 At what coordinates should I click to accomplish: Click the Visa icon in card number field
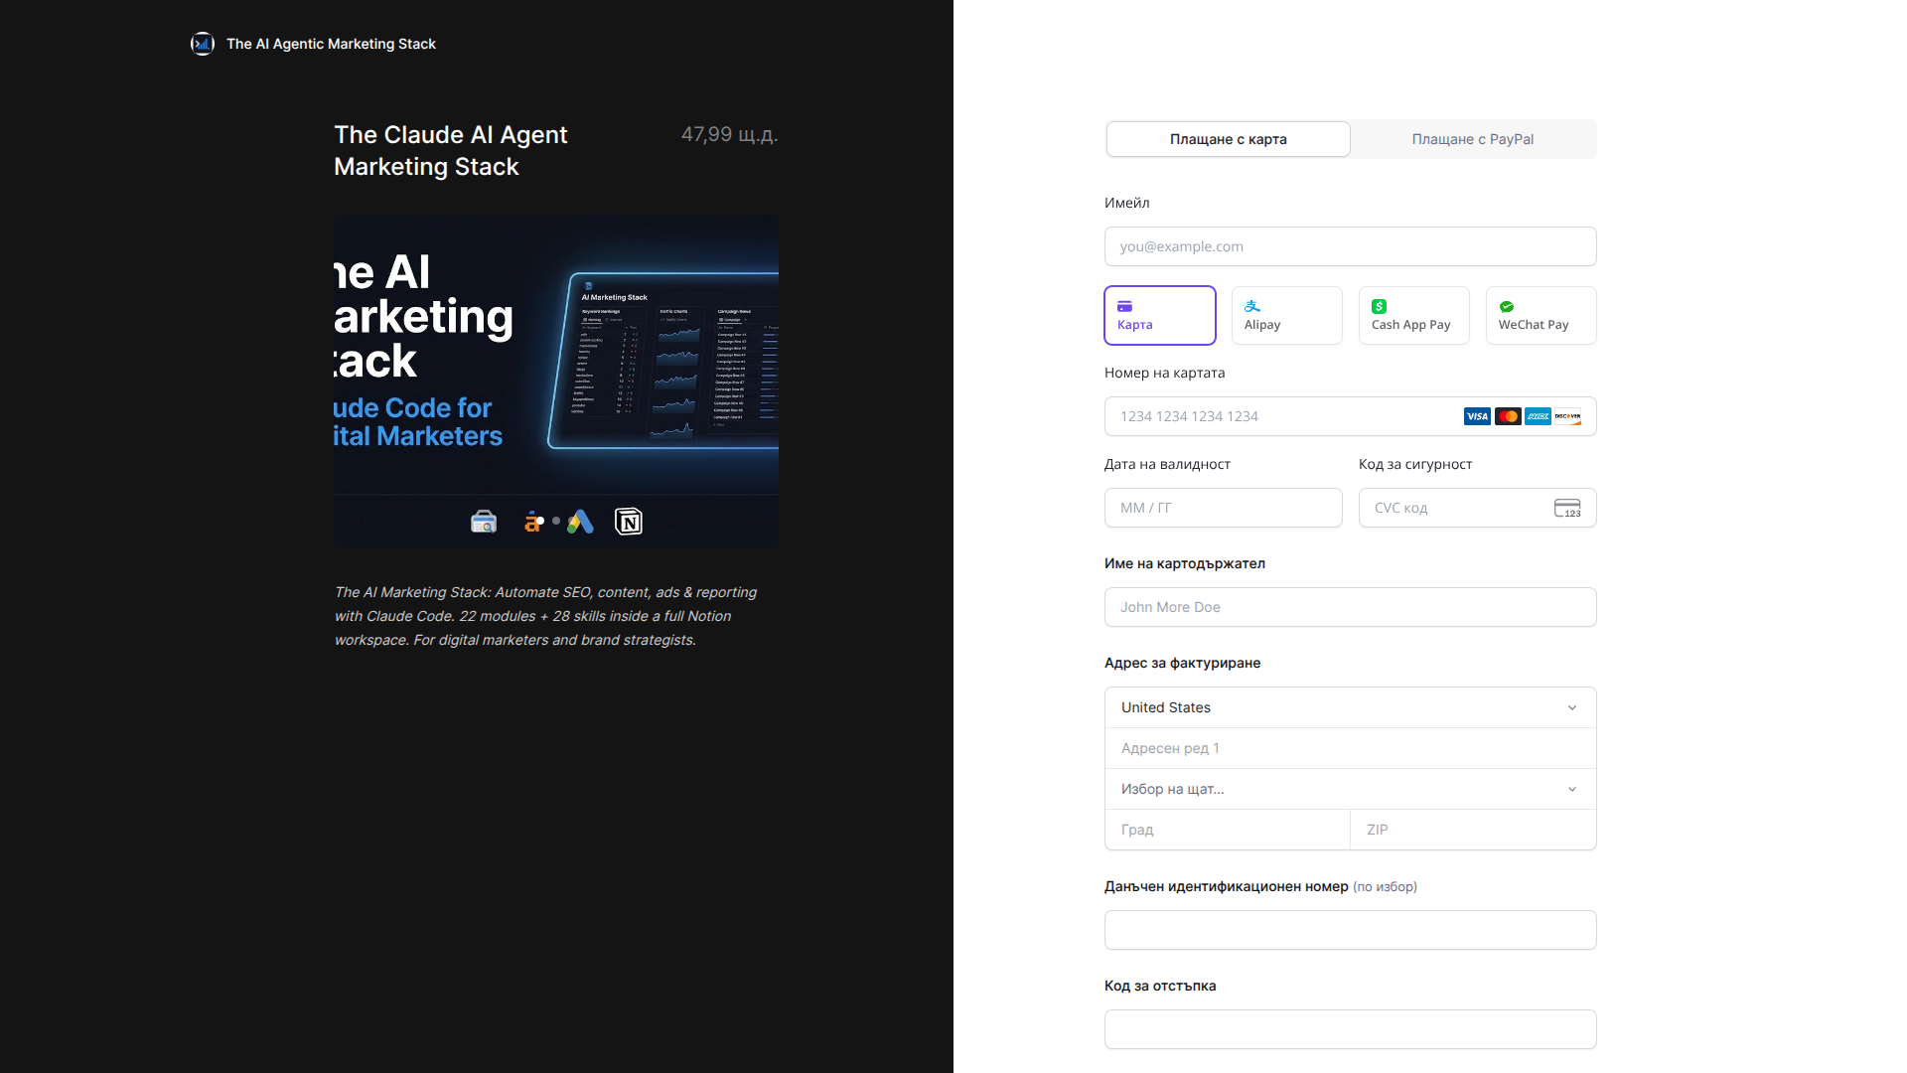coord(1477,416)
